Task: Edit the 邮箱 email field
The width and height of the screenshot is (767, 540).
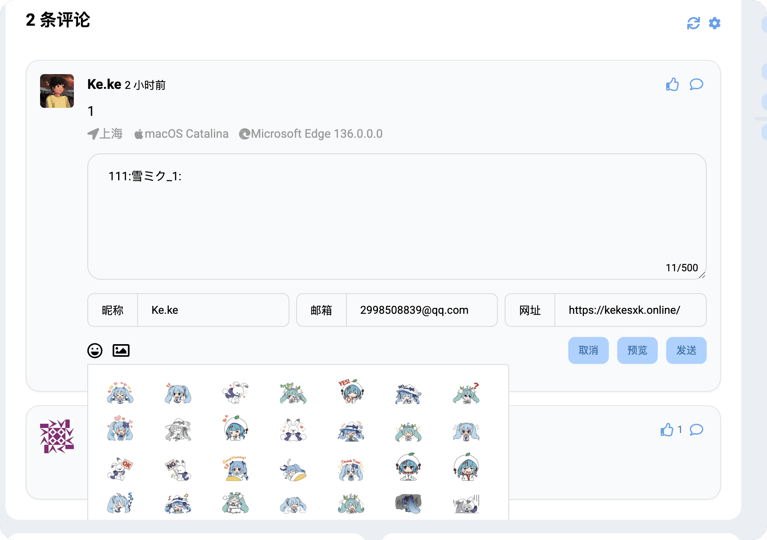Action: tap(421, 310)
